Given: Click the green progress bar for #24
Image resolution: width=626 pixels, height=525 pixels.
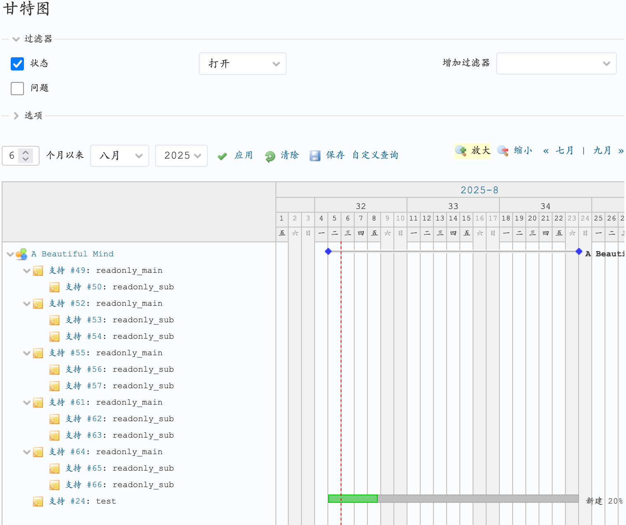Looking at the screenshot, I should tap(353, 499).
